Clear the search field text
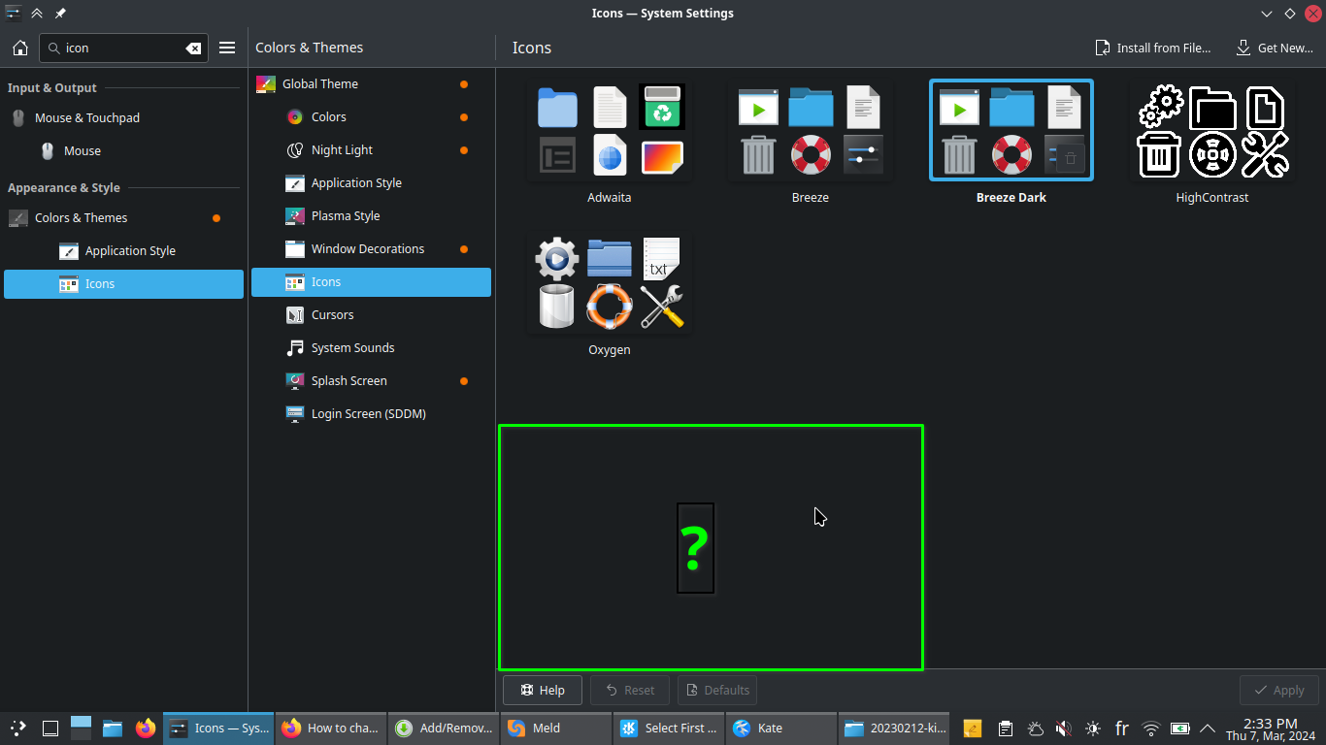Image resolution: width=1326 pixels, height=745 pixels. click(193, 48)
